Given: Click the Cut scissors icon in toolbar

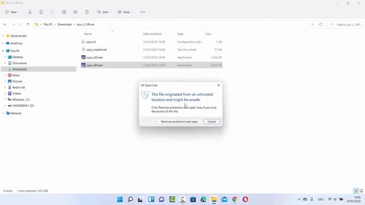Looking at the screenshot, I should [x=30, y=12].
